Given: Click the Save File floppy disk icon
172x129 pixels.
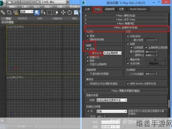Looking at the screenshot, I should click(19, 2).
